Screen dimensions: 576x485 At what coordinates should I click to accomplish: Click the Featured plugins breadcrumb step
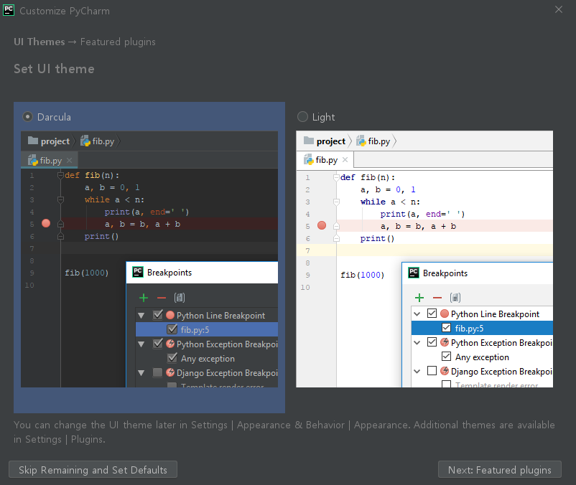118,42
